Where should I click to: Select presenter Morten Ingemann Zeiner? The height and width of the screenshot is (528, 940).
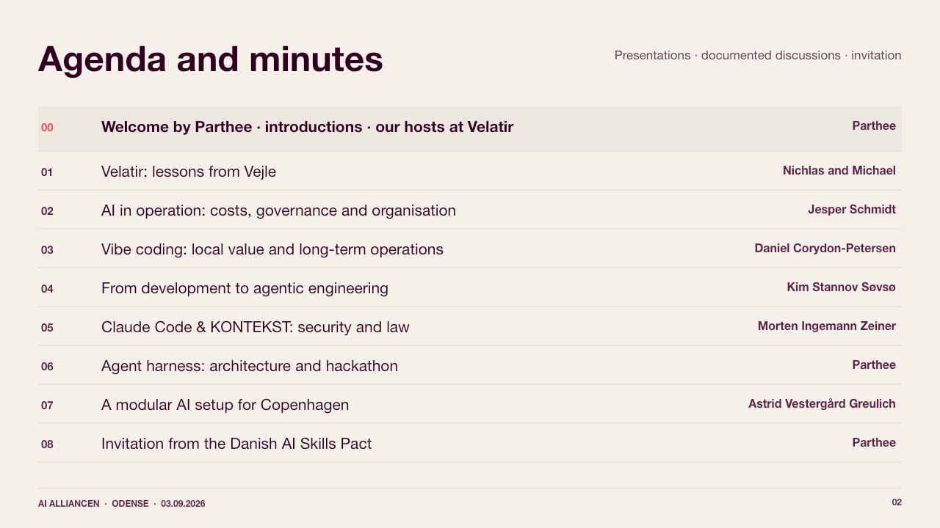click(827, 326)
